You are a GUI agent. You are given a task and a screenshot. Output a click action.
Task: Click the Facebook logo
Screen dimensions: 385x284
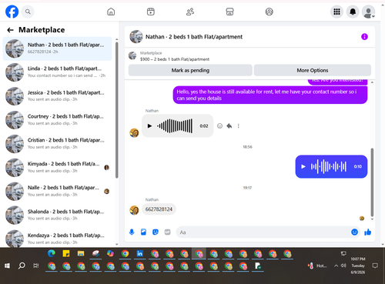(12, 12)
